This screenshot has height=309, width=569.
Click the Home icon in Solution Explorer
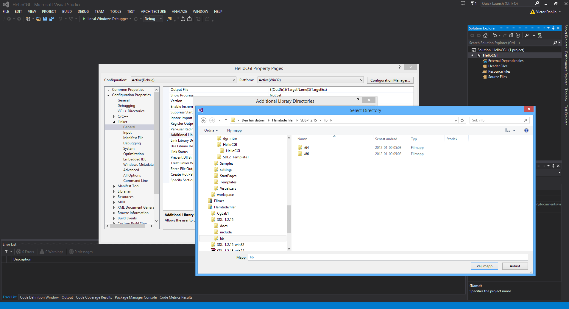point(485,35)
